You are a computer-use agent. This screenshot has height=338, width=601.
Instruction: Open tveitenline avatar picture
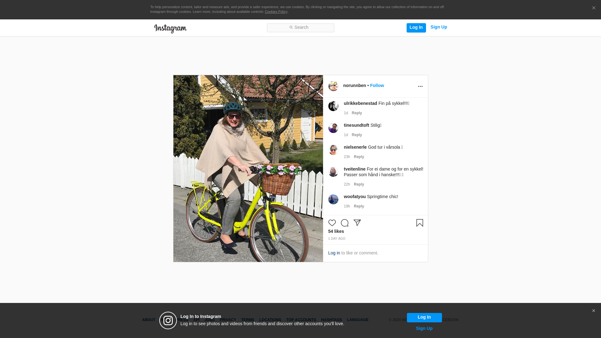pos(333,172)
